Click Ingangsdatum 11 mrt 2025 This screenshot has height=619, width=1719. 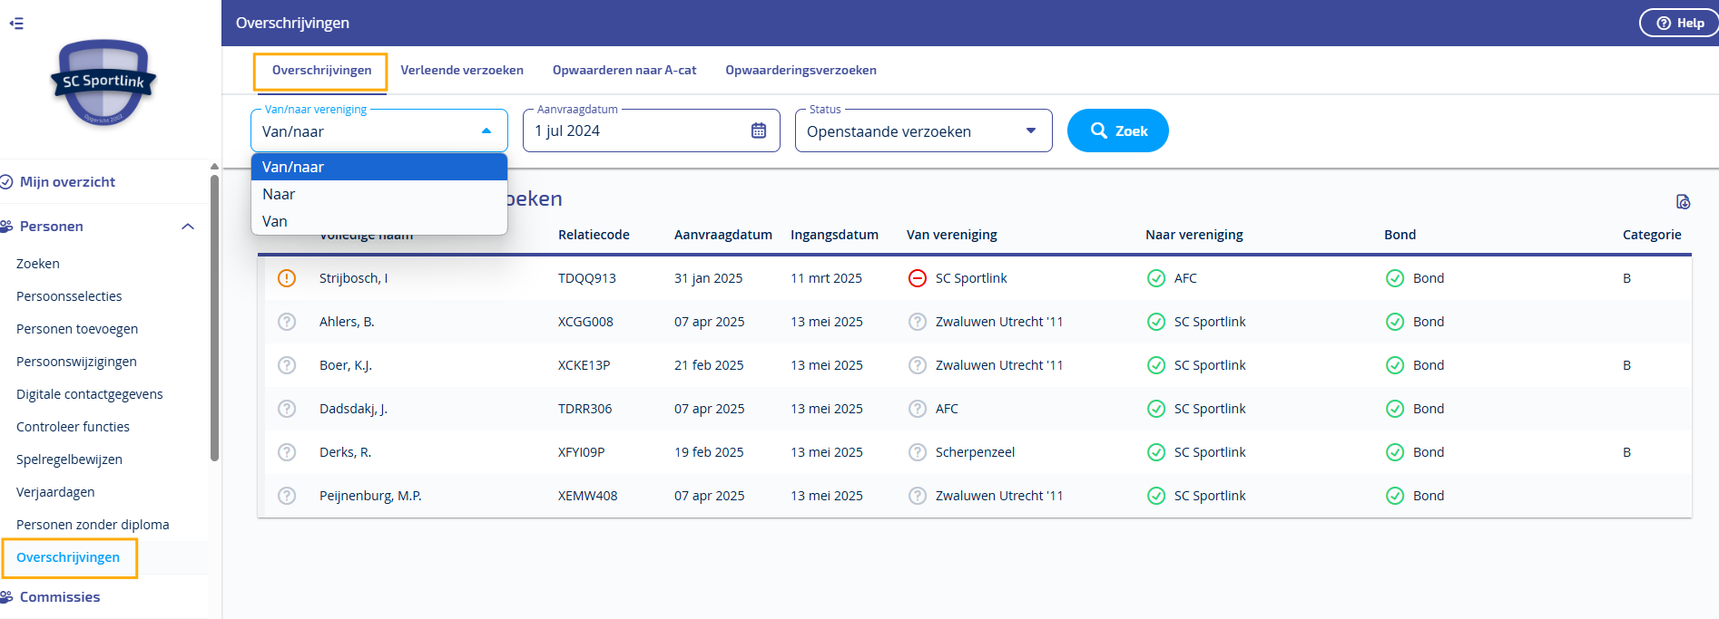[x=826, y=278]
